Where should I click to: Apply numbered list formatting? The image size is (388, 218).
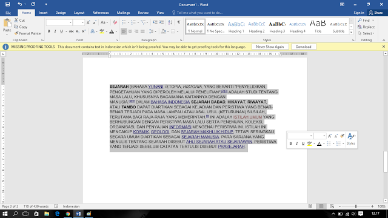(133, 22)
